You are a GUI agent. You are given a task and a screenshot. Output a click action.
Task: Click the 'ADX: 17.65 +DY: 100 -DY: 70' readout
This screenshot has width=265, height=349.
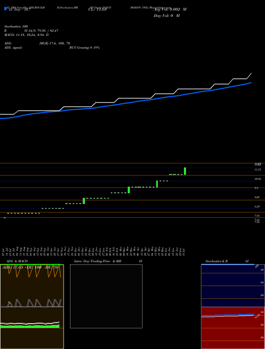coord(30,268)
